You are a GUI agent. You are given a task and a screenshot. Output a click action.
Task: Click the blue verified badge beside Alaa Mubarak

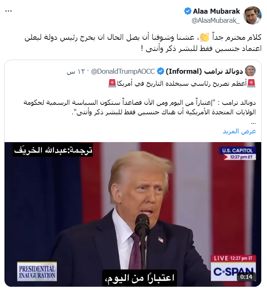188,11
